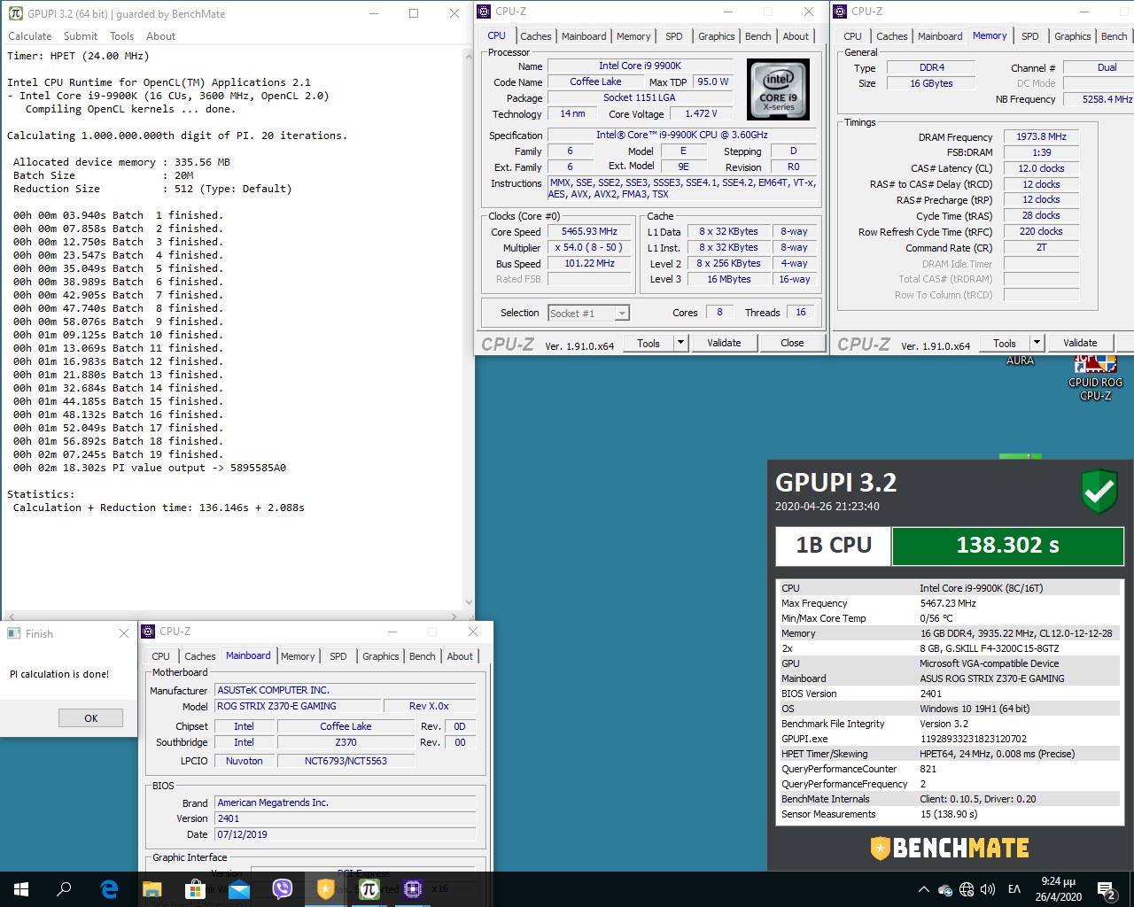Image resolution: width=1134 pixels, height=907 pixels.
Task: Open the Submit menu in GPUPI
Action: pos(81,36)
